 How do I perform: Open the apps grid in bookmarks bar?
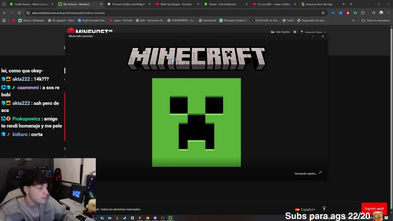[4, 21]
